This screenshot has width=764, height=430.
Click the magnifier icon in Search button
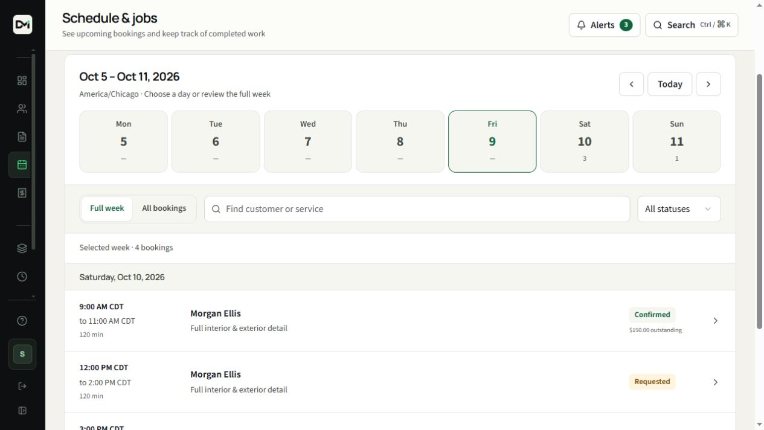[658, 25]
